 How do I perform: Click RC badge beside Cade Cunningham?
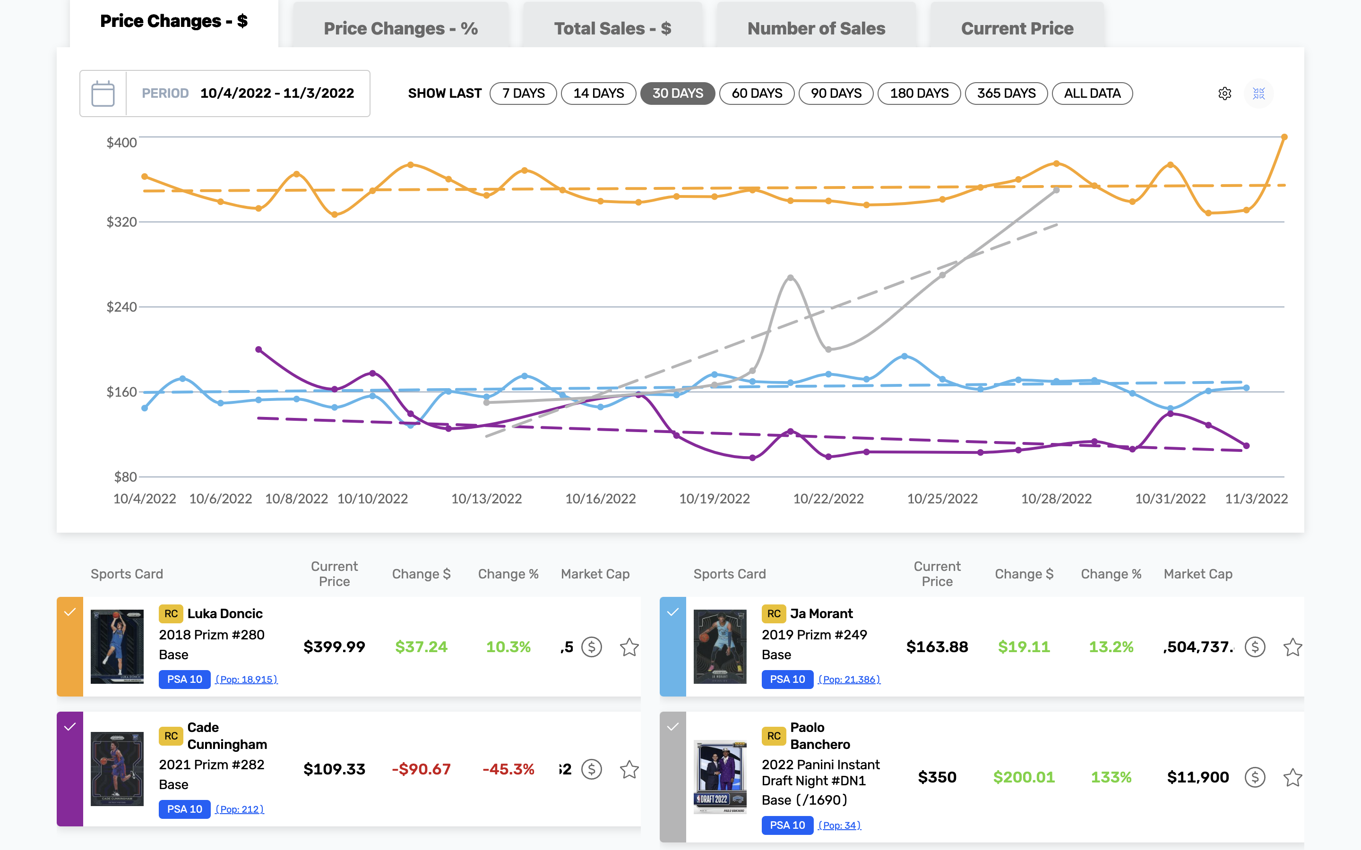[171, 736]
